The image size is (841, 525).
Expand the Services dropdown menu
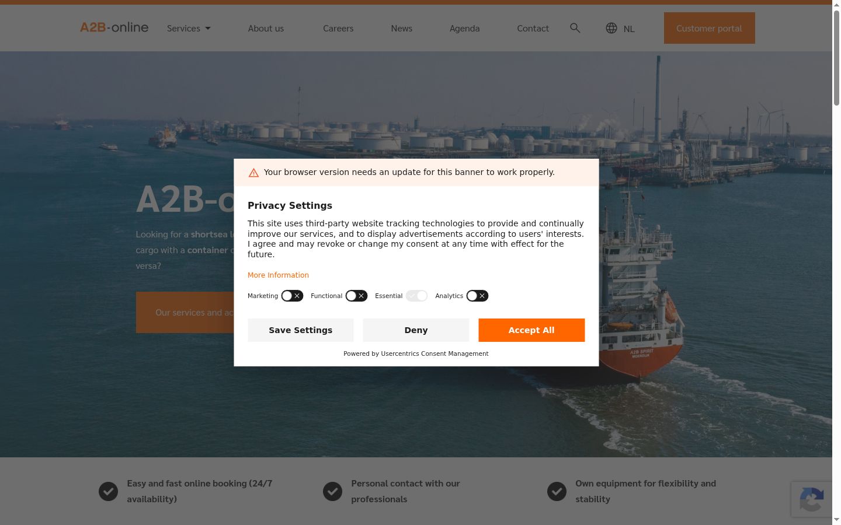[x=189, y=28]
